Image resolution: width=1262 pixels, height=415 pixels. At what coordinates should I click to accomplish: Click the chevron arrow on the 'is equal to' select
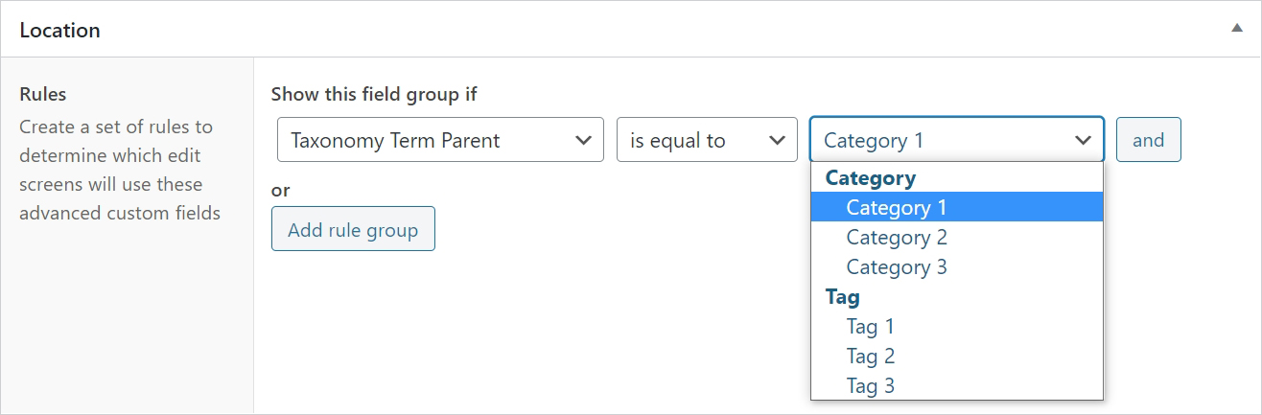click(x=777, y=140)
